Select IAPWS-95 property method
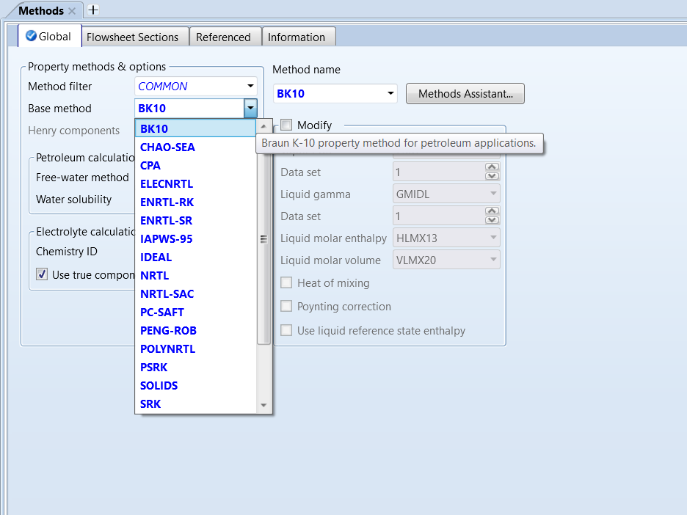 [195, 239]
